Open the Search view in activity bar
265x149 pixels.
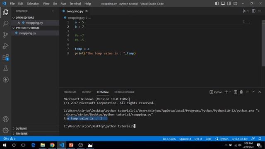5,23
